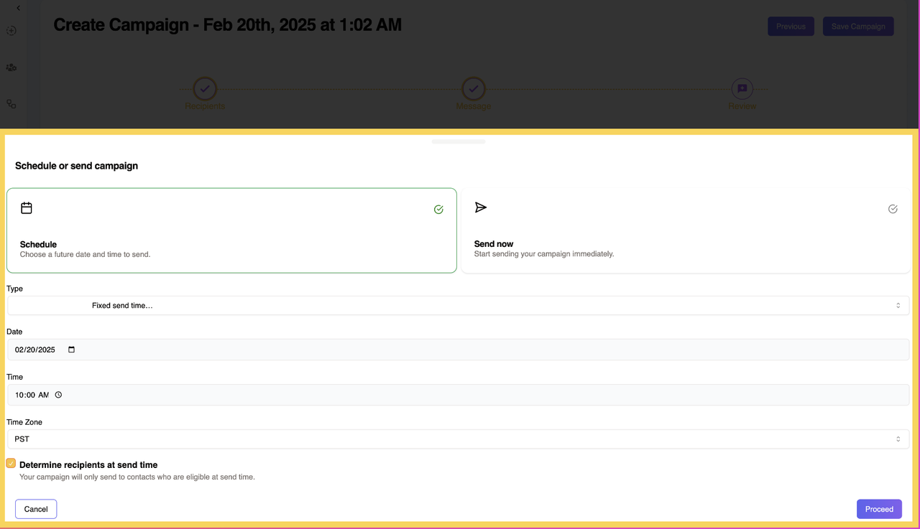The width and height of the screenshot is (920, 529).
Task: Click the Recipients checkmark step icon
Action: 205,88
